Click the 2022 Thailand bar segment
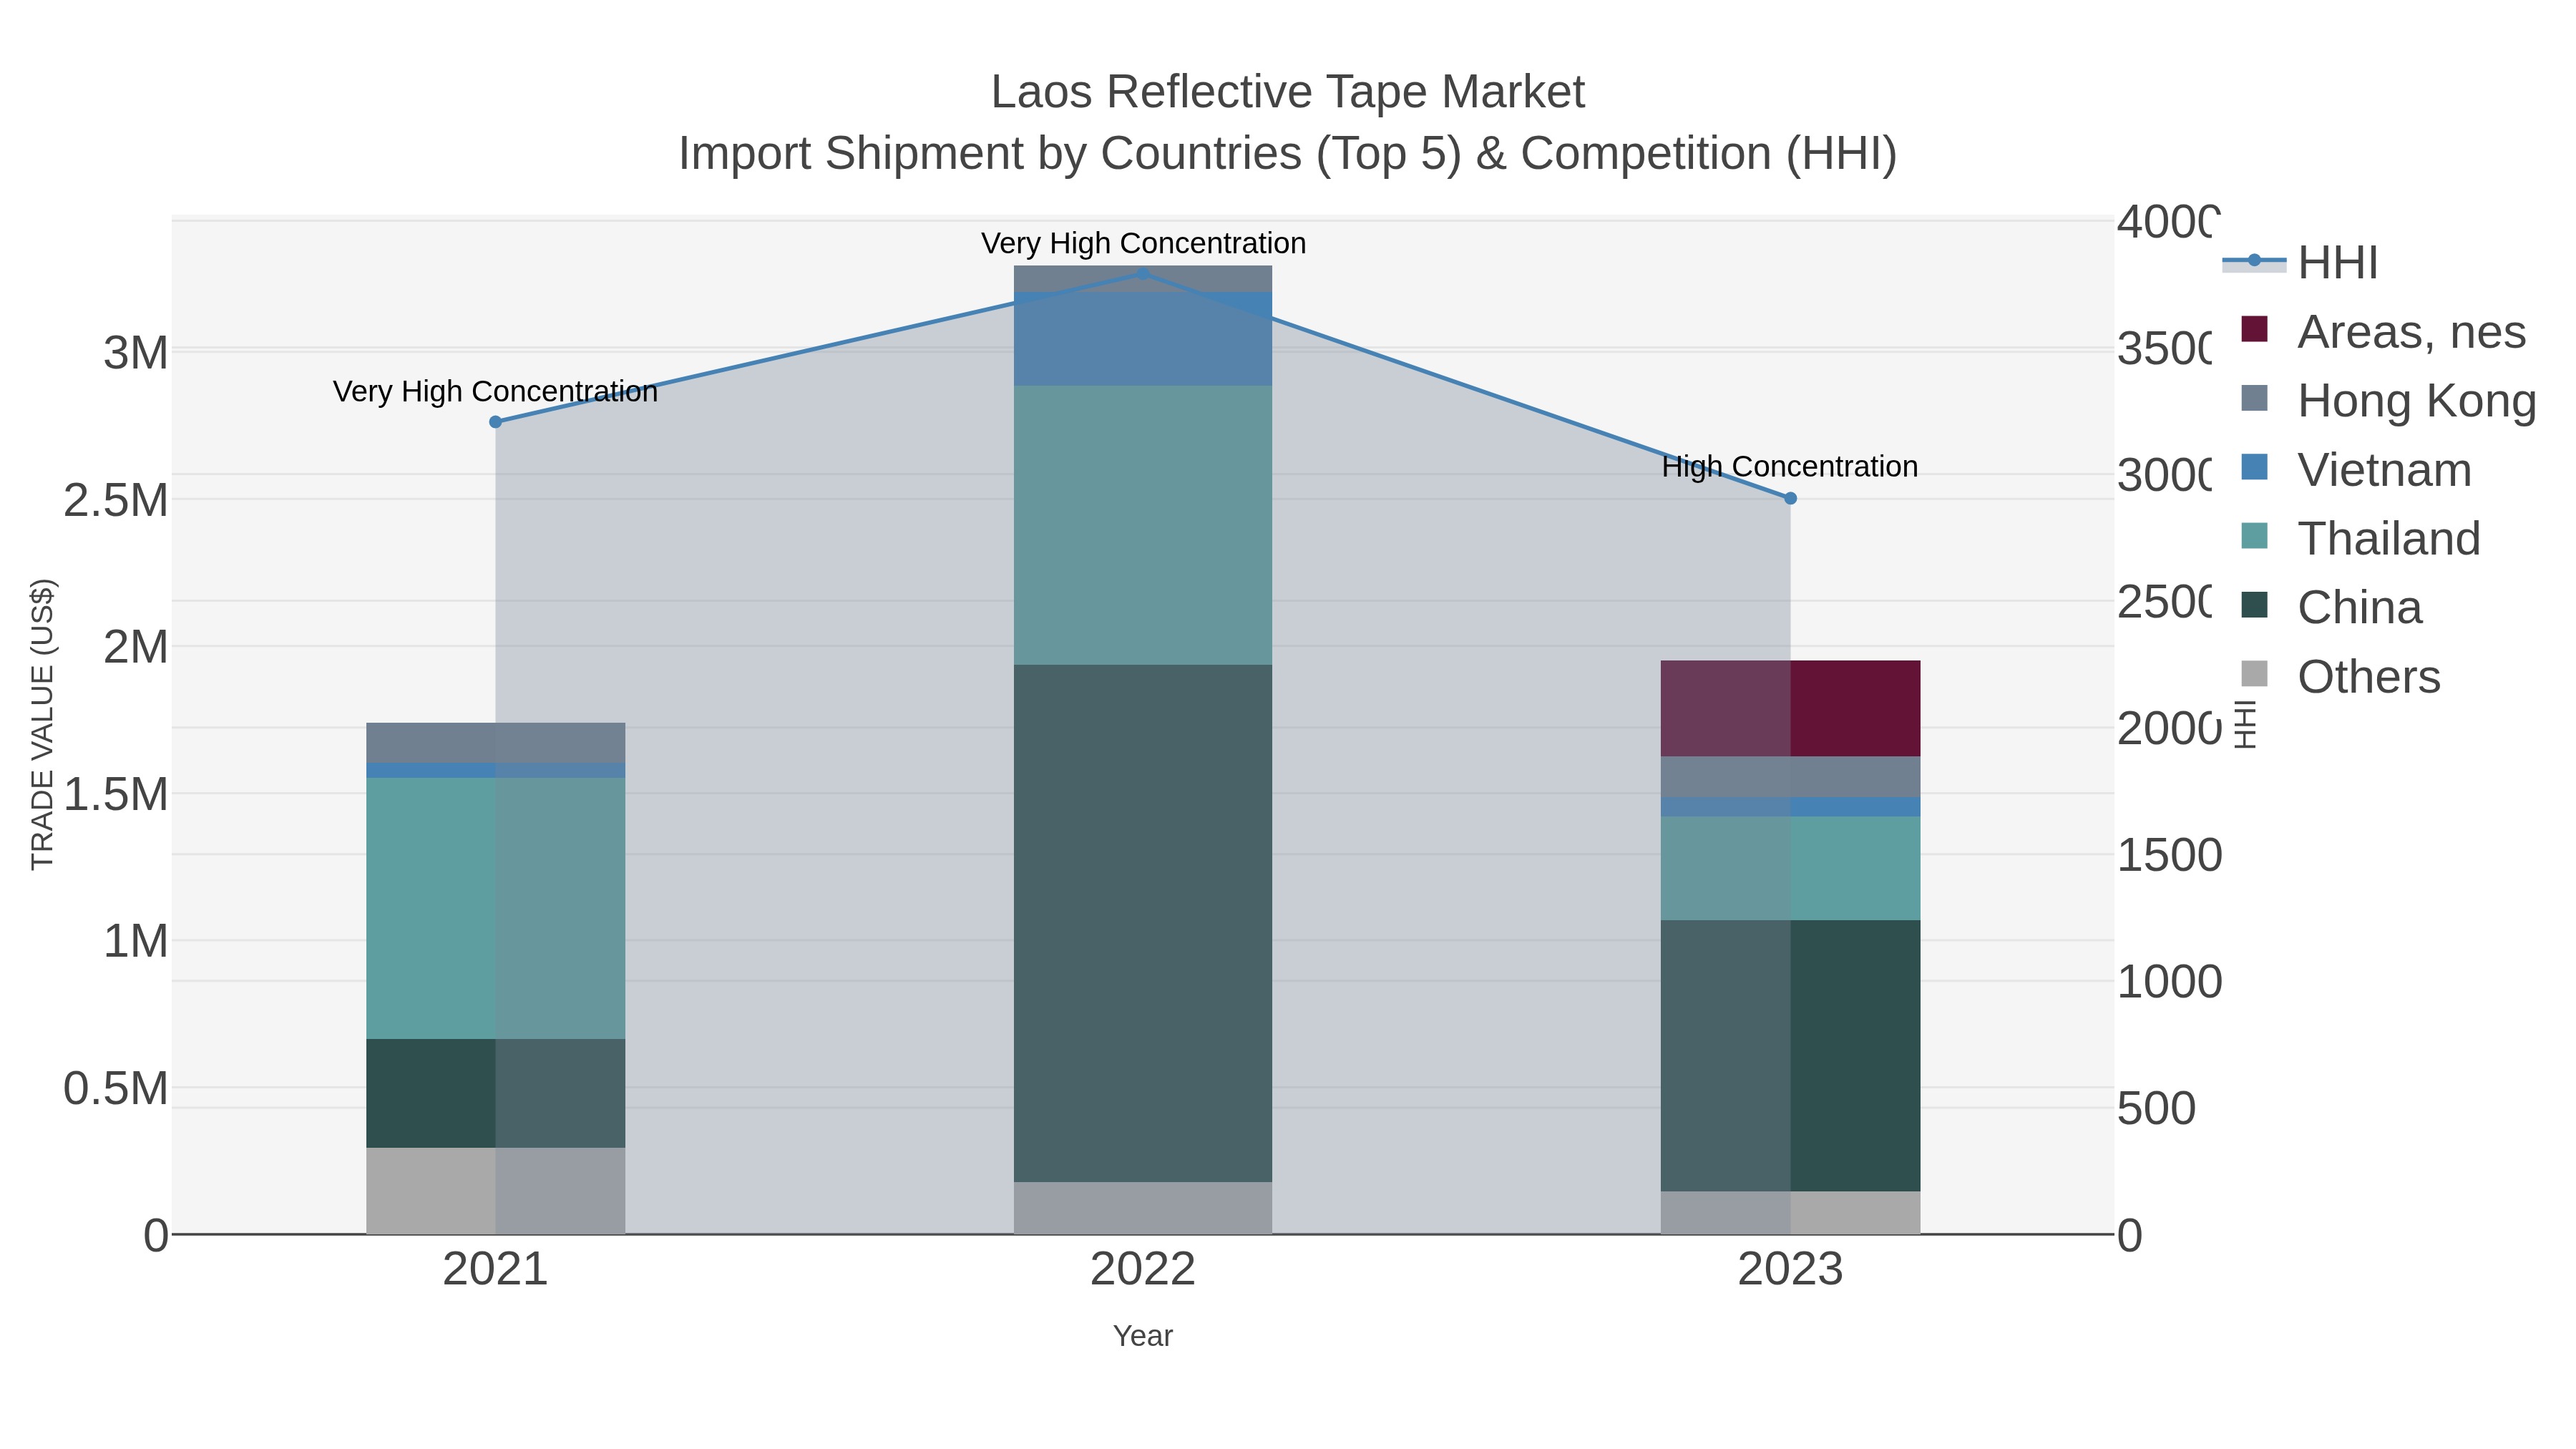The height and width of the screenshot is (1449, 2576). [1143, 525]
